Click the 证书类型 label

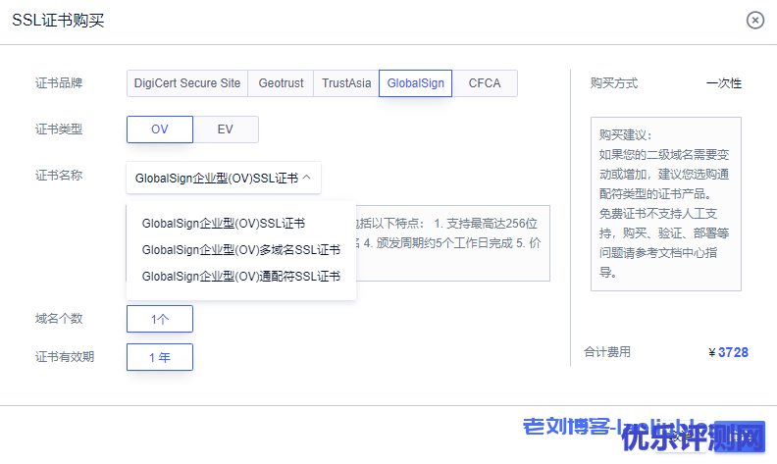click(x=59, y=129)
